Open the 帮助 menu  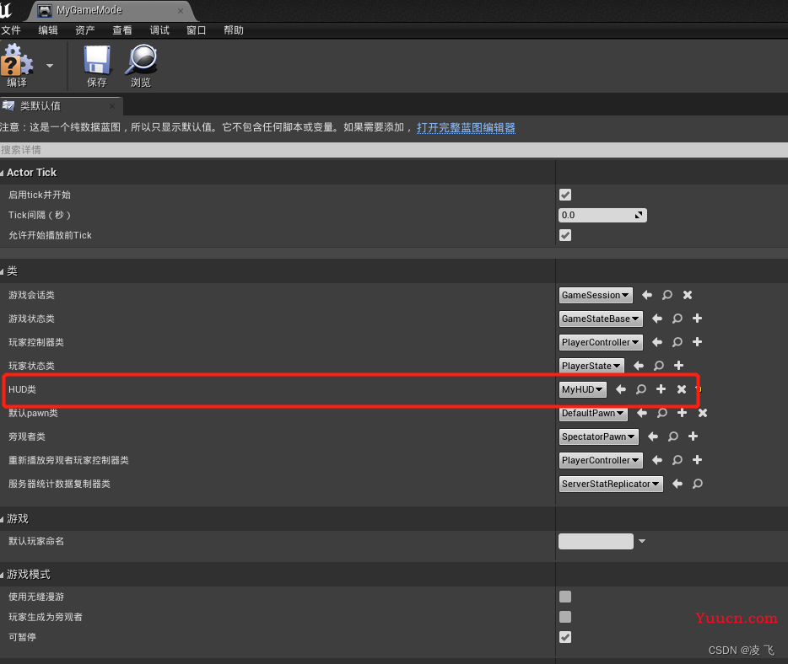pyautogui.click(x=234, y=30)
